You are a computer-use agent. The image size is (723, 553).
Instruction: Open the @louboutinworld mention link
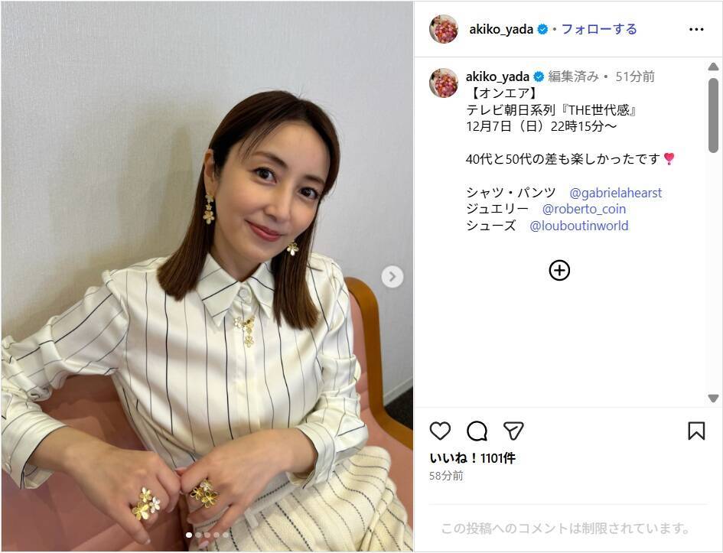[x=578, y=226]
